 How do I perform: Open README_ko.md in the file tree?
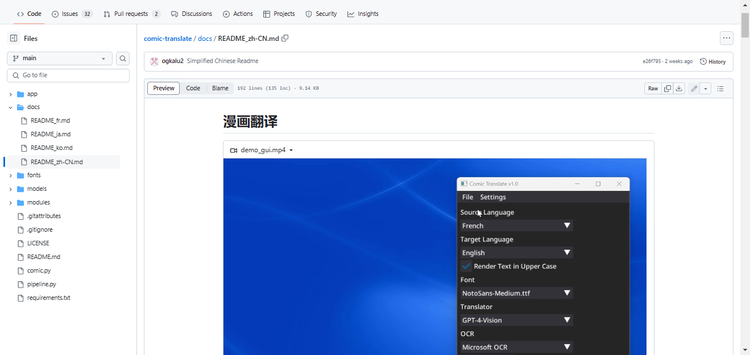(51, 148)
